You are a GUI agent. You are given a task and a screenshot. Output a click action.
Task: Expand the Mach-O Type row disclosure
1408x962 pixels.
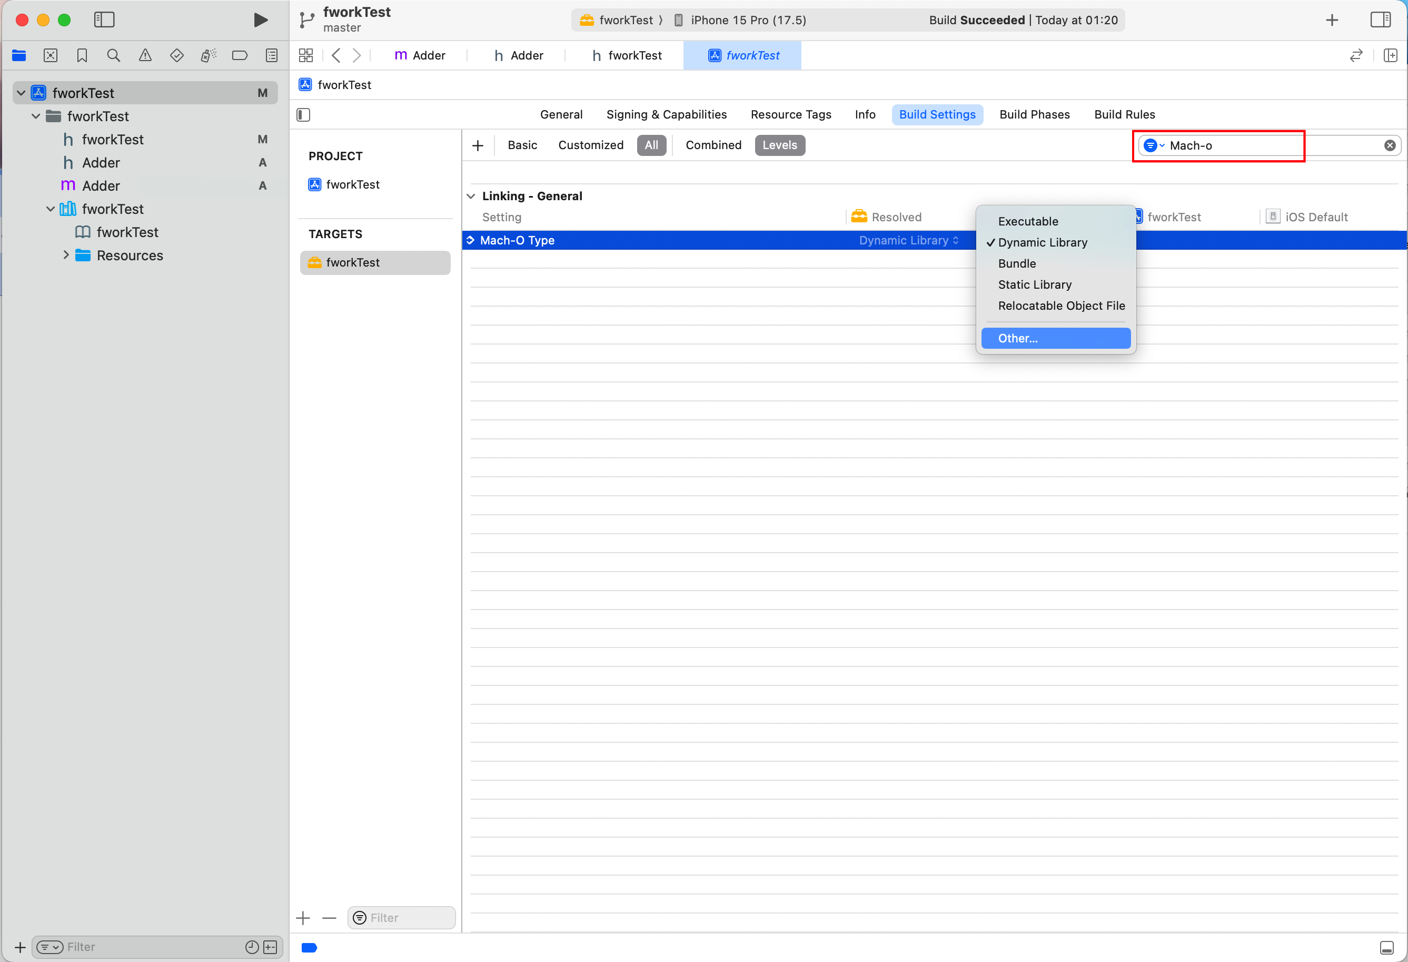click(x=470, y=240)
